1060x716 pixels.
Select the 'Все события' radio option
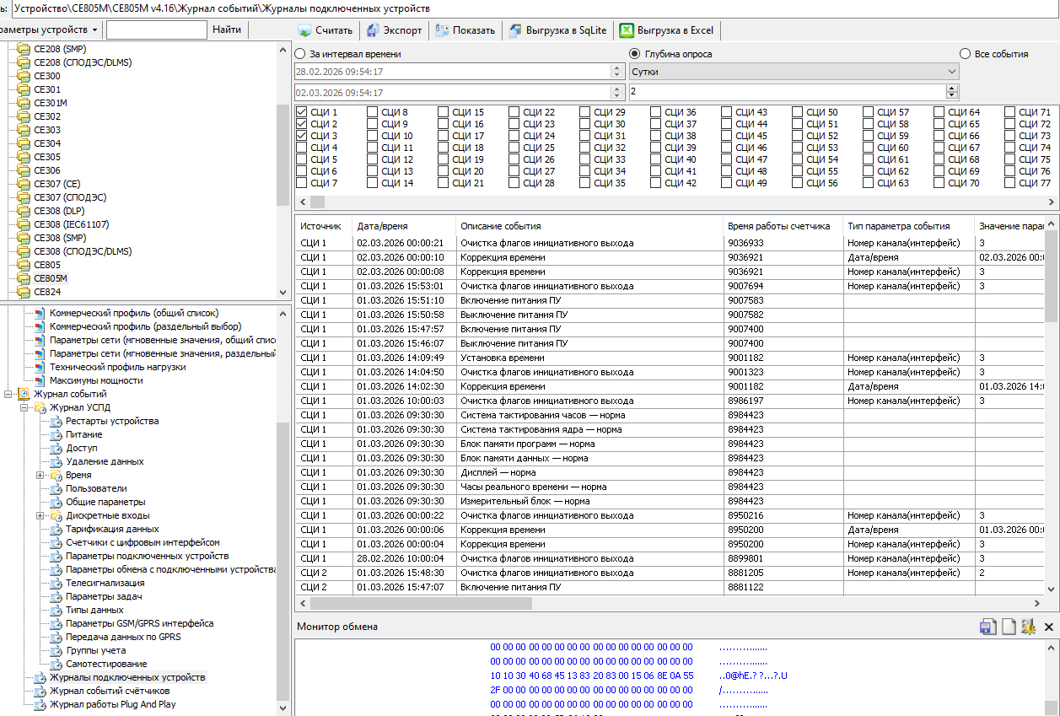[x=965, y=54]
